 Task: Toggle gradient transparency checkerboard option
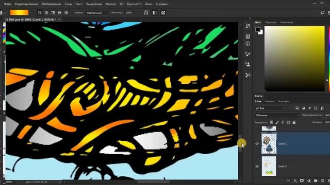click(x=163, y=13)
